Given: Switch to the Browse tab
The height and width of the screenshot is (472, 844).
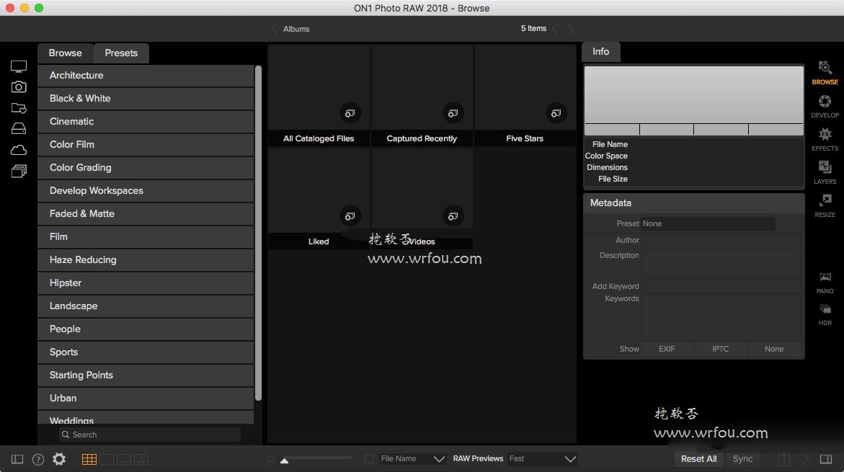Looking at the screenshot, I should coord(65,53).
